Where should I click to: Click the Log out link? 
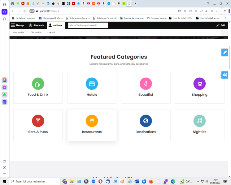pyautogui.click(x=51, y=33)
